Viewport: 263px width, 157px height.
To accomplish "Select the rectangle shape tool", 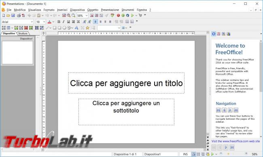I will pyautogui.click(x=55, y=28).
